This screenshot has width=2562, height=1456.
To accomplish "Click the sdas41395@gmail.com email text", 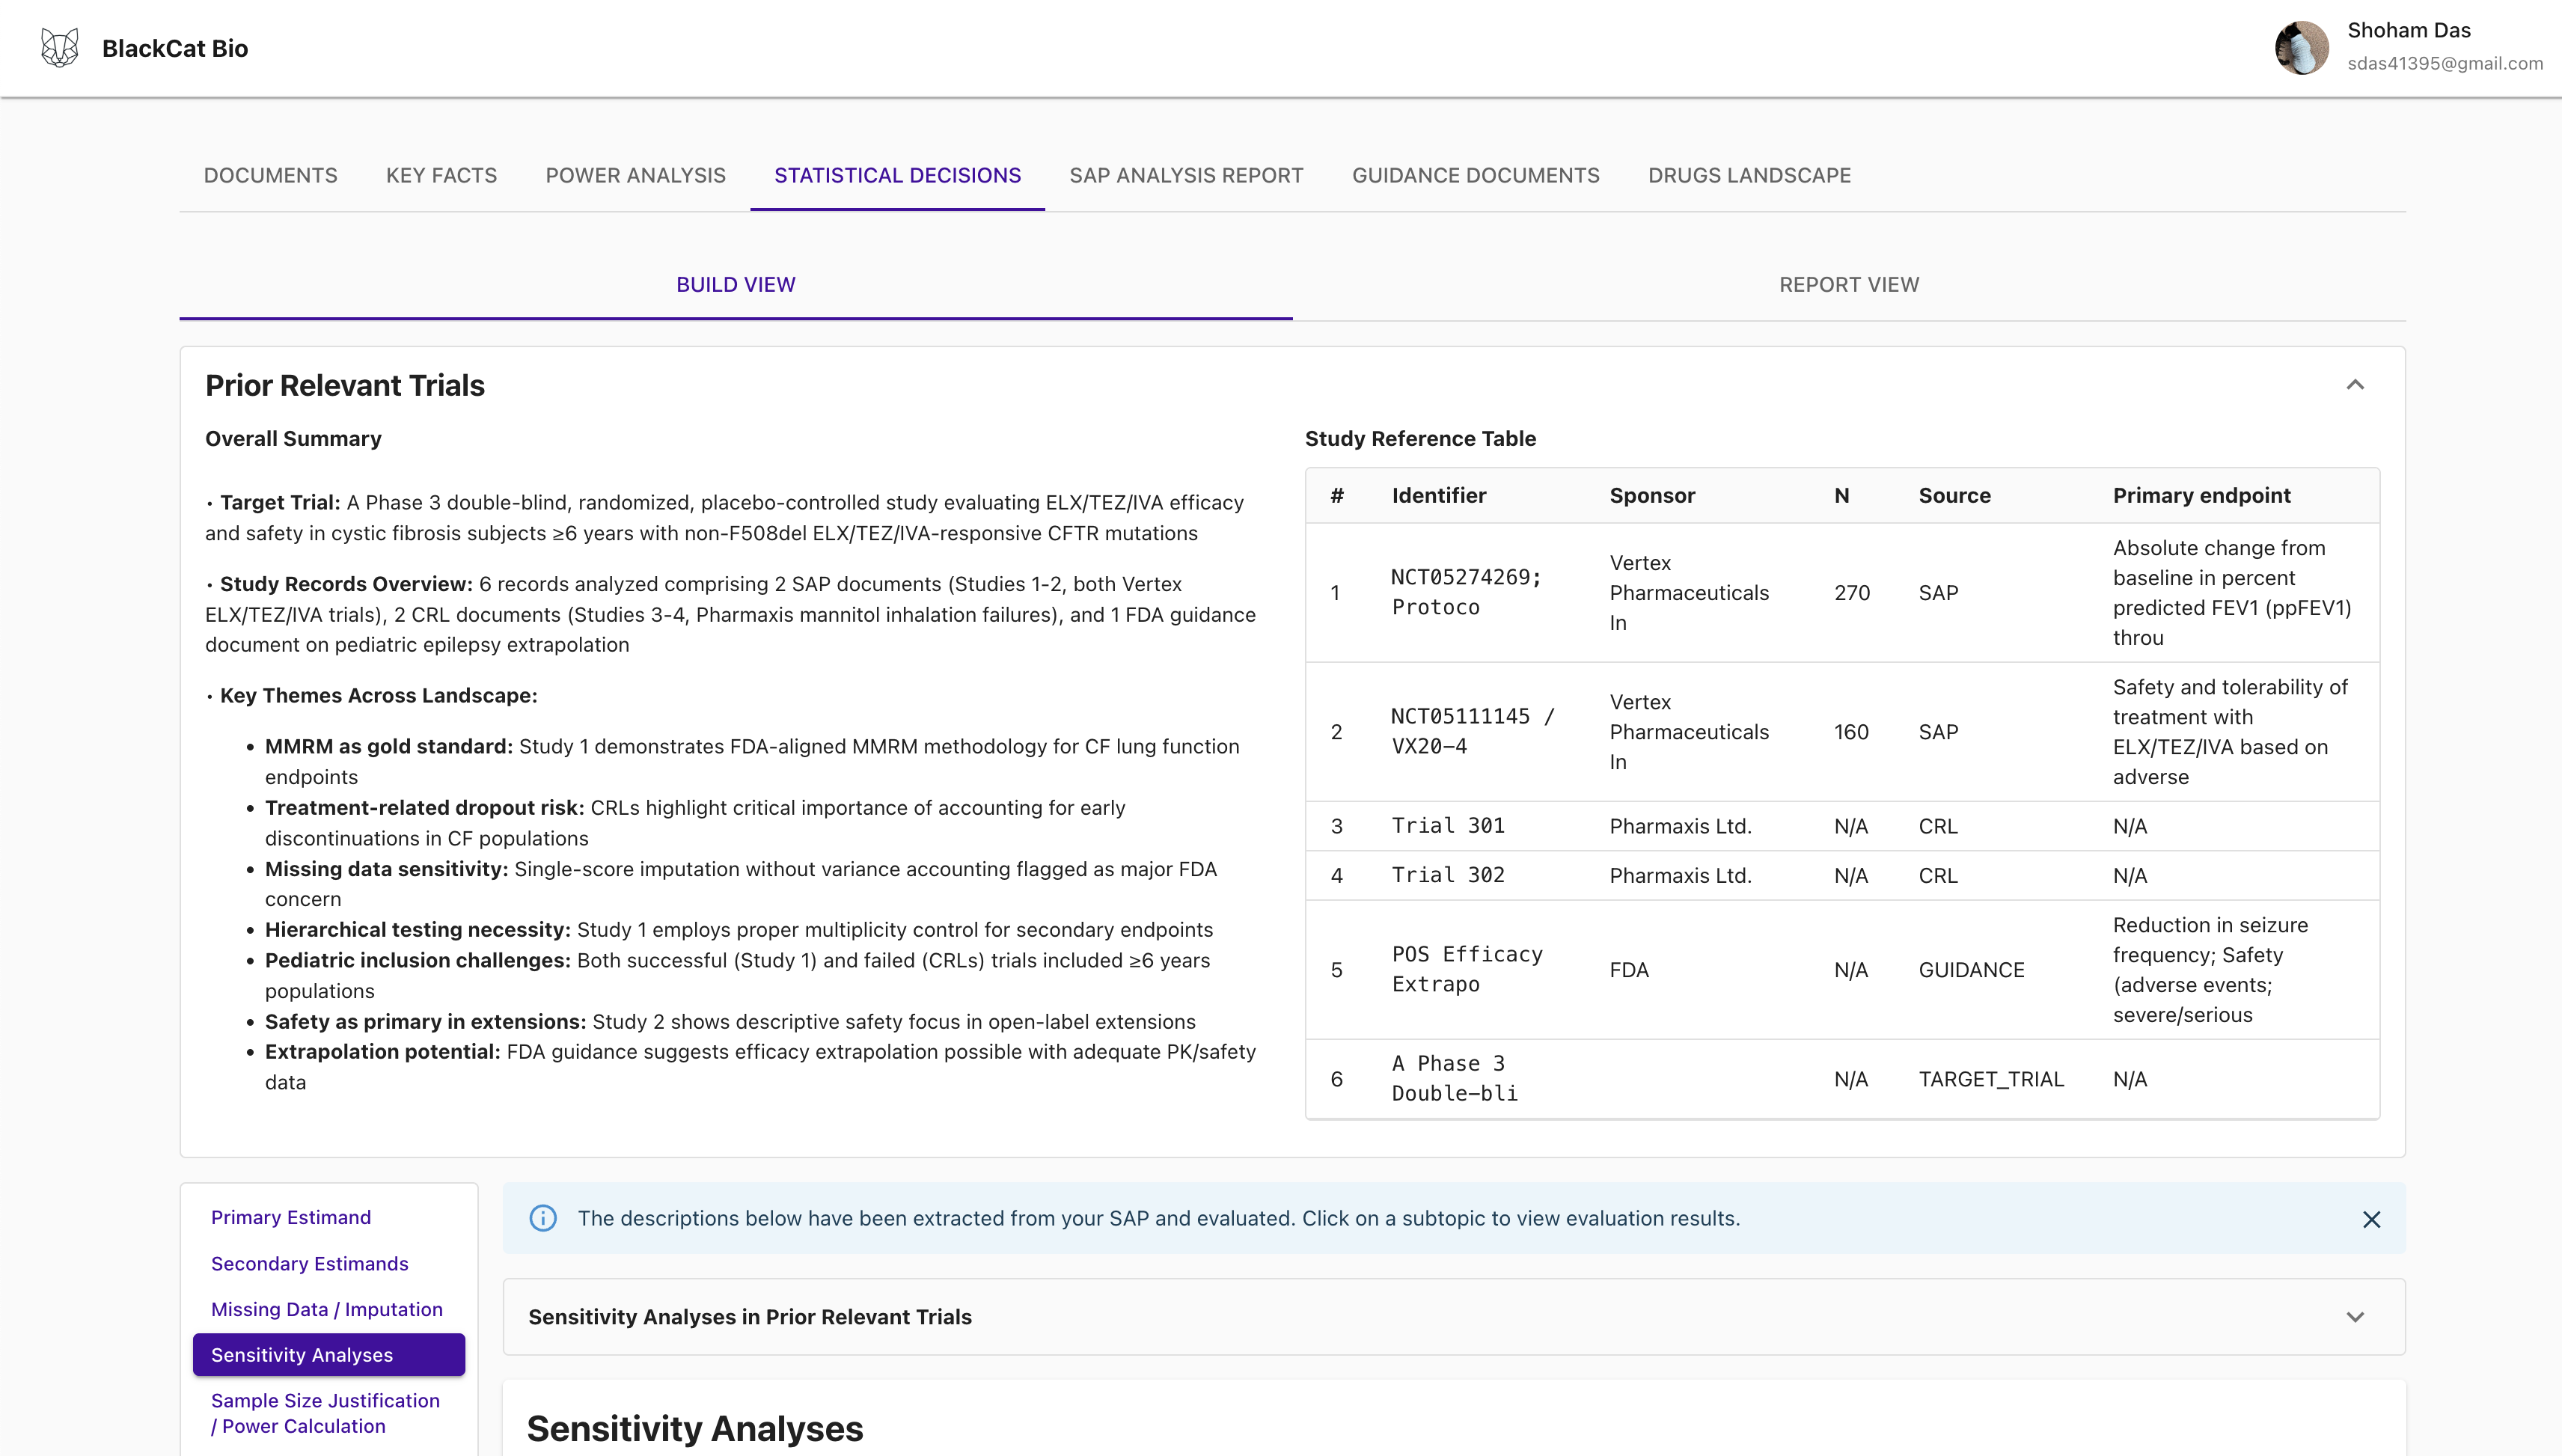I will (x=2445, y=63).
